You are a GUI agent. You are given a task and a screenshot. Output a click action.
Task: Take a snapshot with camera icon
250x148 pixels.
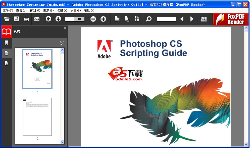[x=204, y=19]
